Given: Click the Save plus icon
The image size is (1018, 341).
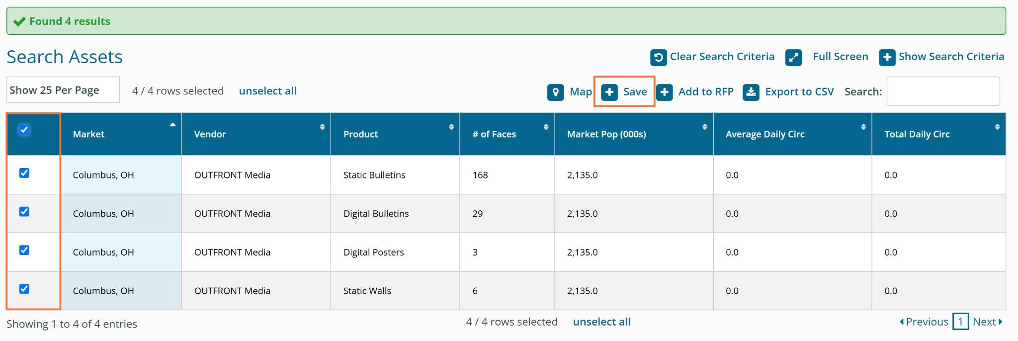Looking at the screenshot, I should click(x=609, y=92).
